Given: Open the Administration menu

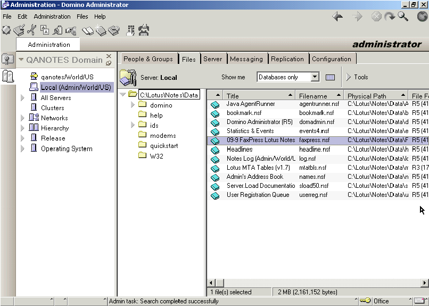Looking at the screenshot, I should point(52,16).
